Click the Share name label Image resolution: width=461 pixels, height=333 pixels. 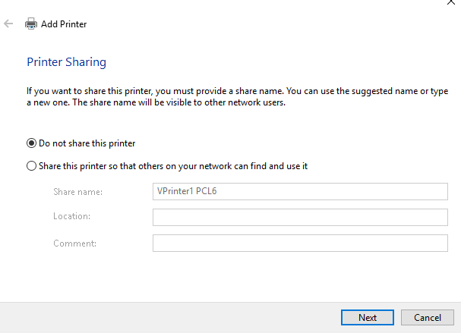click(x=78, y=192)
